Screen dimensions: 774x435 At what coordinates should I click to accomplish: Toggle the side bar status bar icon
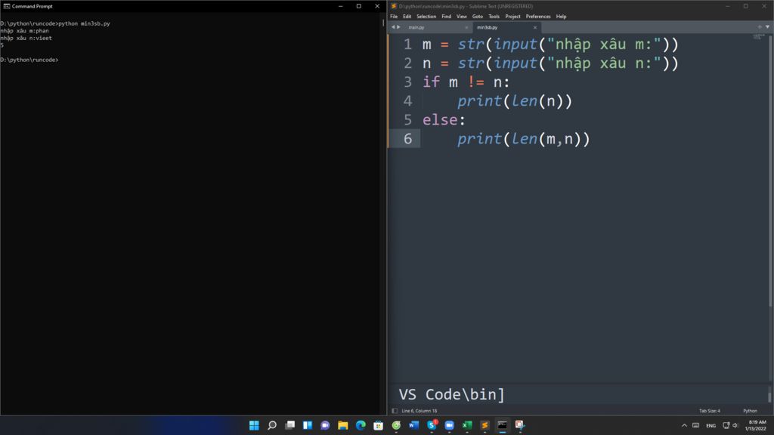(395, 411)
